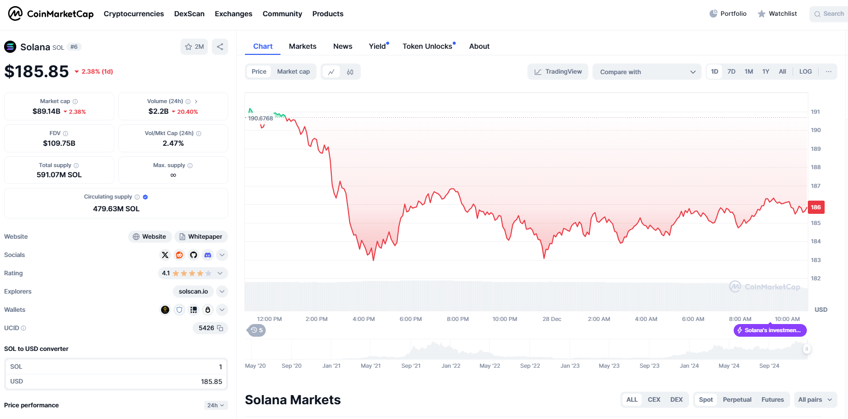Viewport: 848px width, 419px height.
Task: Click the chart range slider handle
Action: [x=806, y=349]
